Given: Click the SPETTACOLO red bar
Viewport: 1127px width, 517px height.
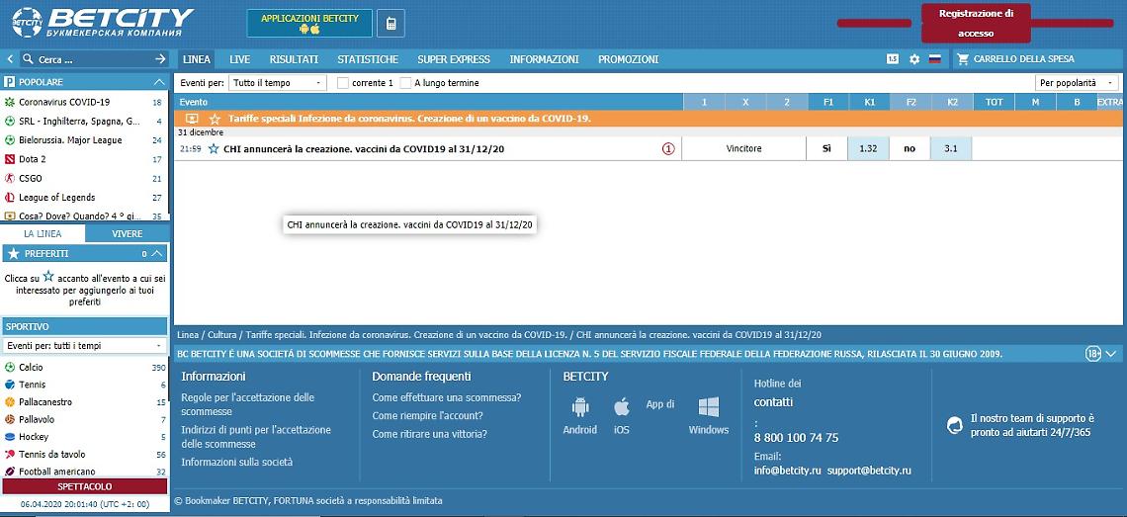Looking at the screenshot, I should coord(85,486).
